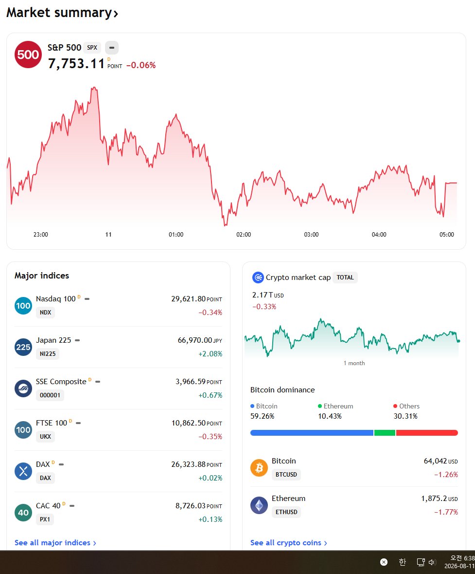Click the Crypto market cap logo icon
Screen dimensions: 475x574
[x=258, y=278]
